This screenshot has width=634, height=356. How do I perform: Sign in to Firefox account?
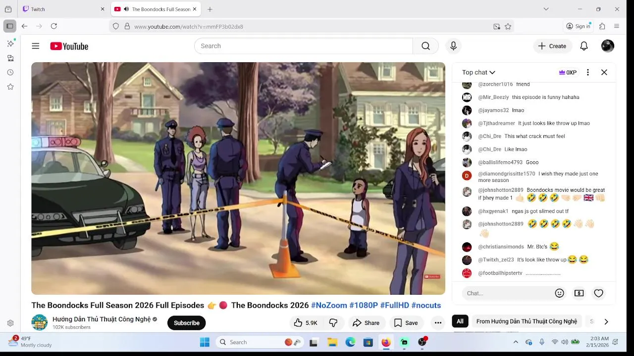coord(579,26)
